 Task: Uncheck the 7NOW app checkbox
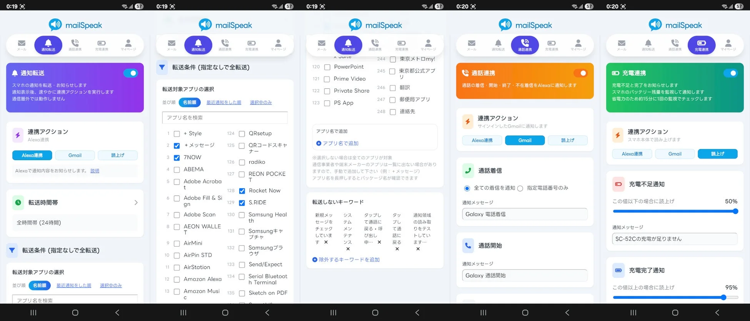tap(177, 158)
